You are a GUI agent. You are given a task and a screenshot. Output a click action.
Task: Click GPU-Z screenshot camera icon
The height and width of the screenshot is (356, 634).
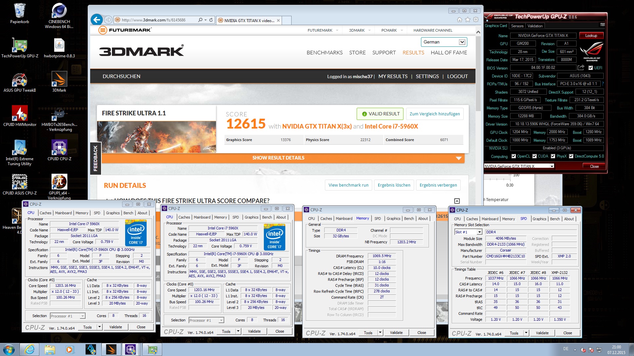602,25
